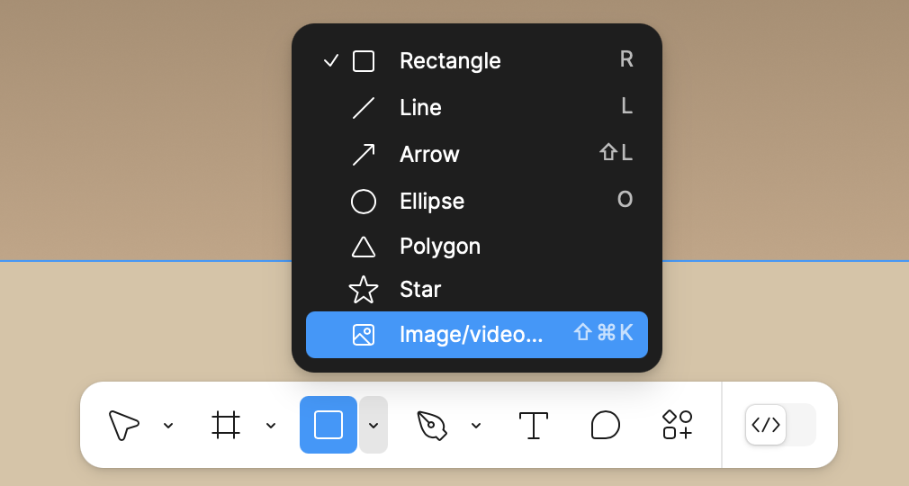
Task: Select the Frame tool icon
Action: click(226, 425)
